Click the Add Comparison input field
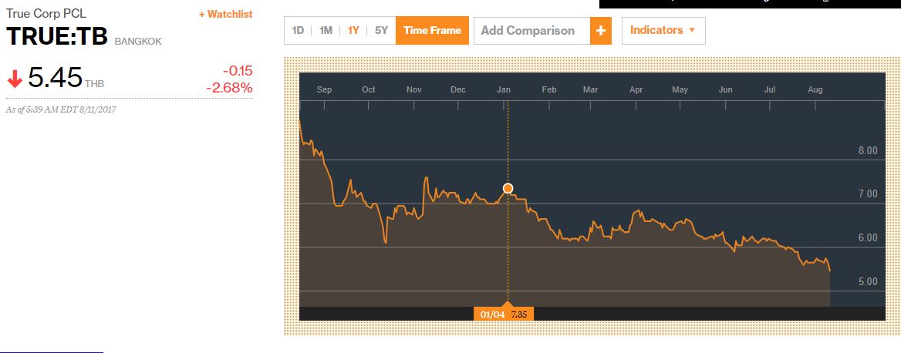 coord(531,31)
